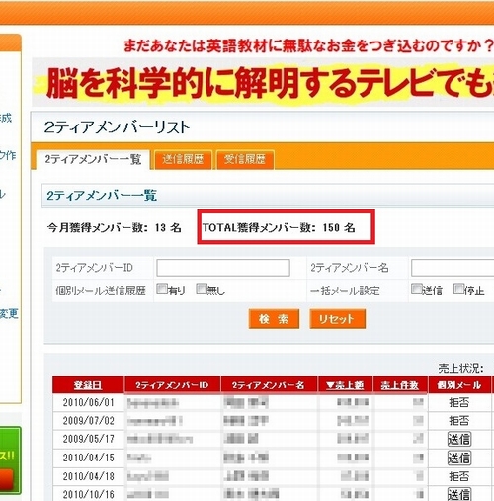494x501 pixels.
Task: Check the 無し checkbox for 個別メール送信履歴
Action: 202,289
